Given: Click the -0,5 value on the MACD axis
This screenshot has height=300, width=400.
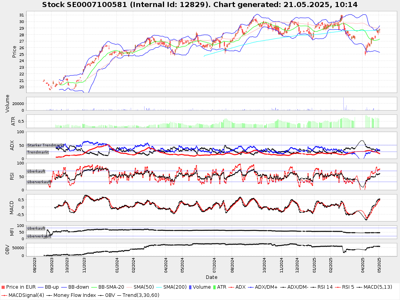Looking at the screenshot, I should [20, 214].
